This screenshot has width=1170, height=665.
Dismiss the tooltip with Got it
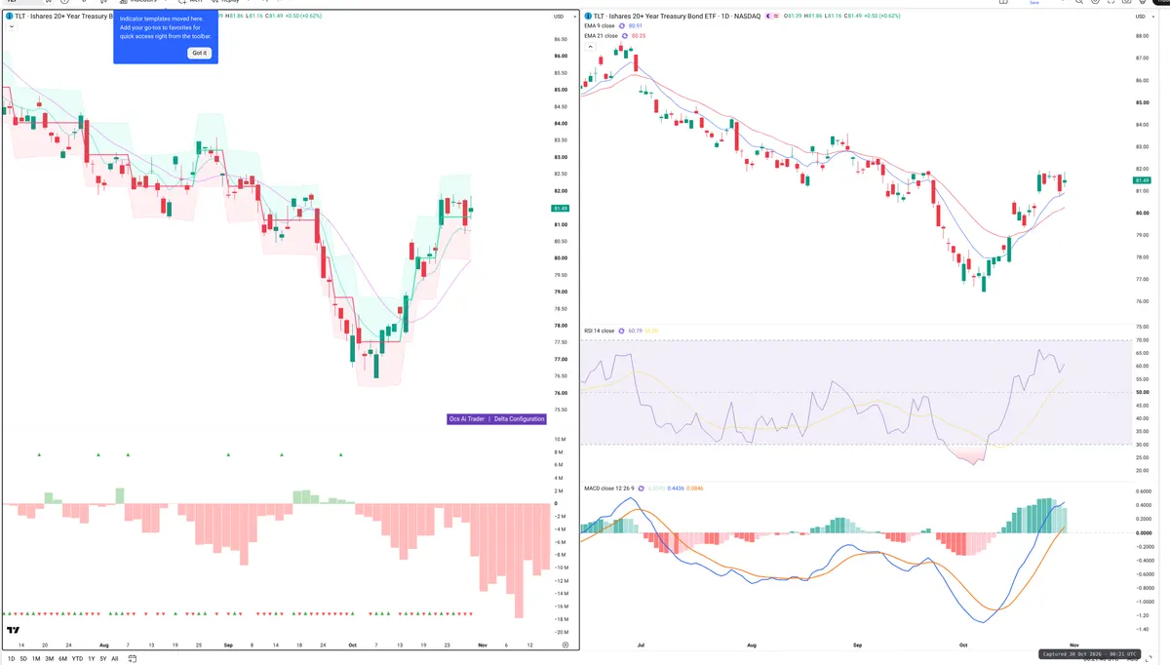[x=199, y=53]
